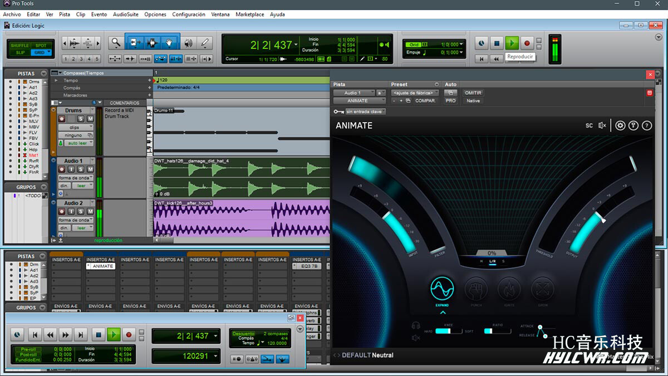Image resolution: width=668 pixels, height=376 pixels.
Task: Select the Zoomer magnifier tool
Action: tap(116, 42)
